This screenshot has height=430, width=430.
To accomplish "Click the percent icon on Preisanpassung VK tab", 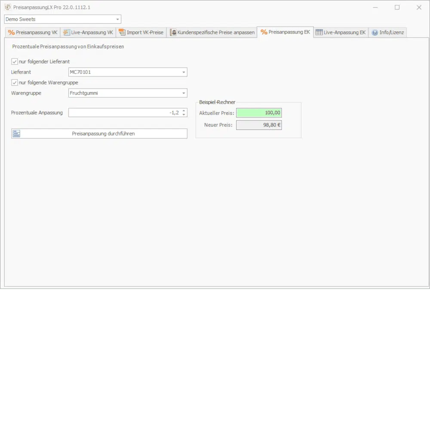I will pos(11,32).
